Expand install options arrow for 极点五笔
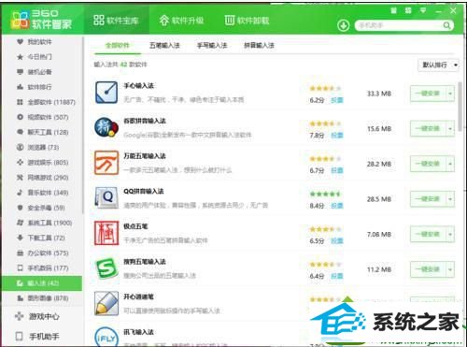 (450, 234)
